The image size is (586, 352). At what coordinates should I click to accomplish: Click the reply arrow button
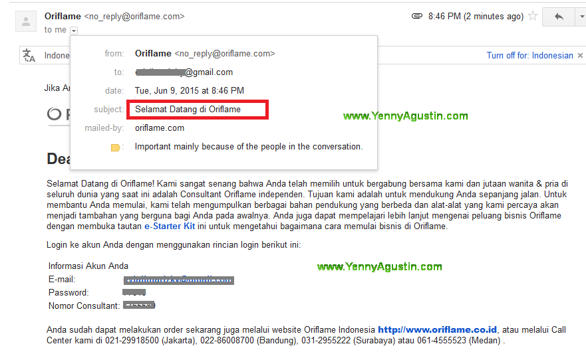click(559, 17)
